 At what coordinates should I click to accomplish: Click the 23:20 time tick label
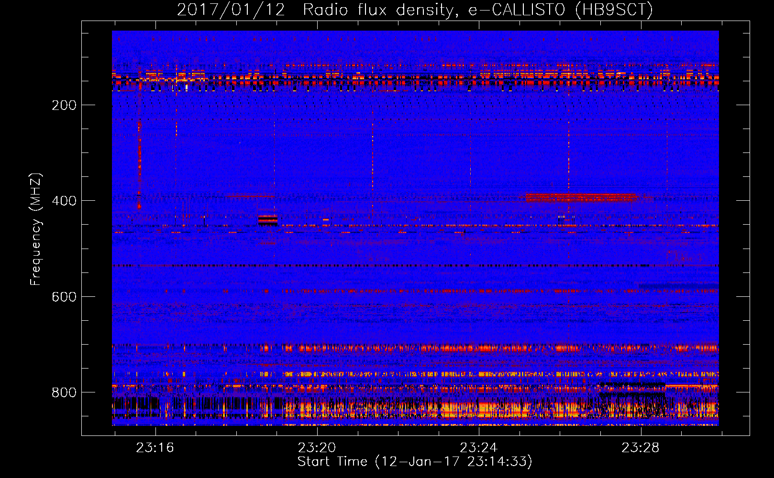(317, 448)
